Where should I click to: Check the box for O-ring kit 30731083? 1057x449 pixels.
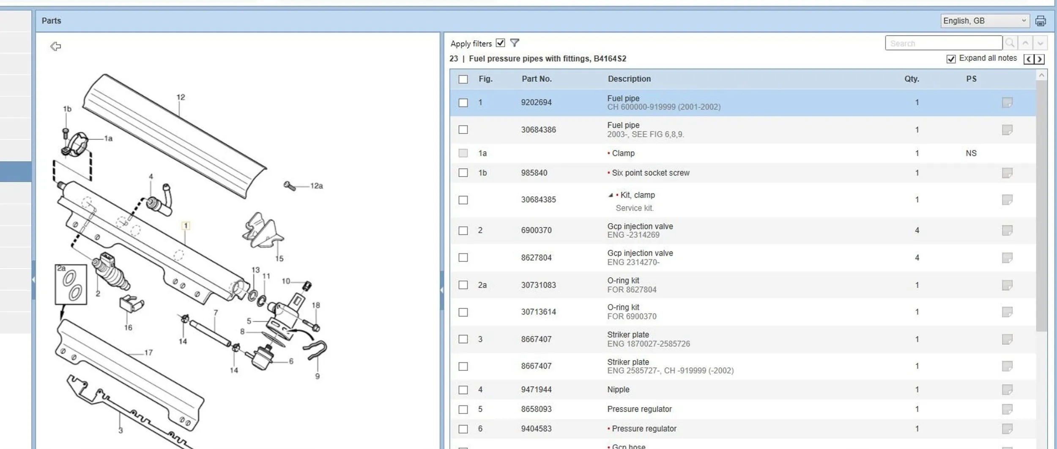click(x=463, y=285)
